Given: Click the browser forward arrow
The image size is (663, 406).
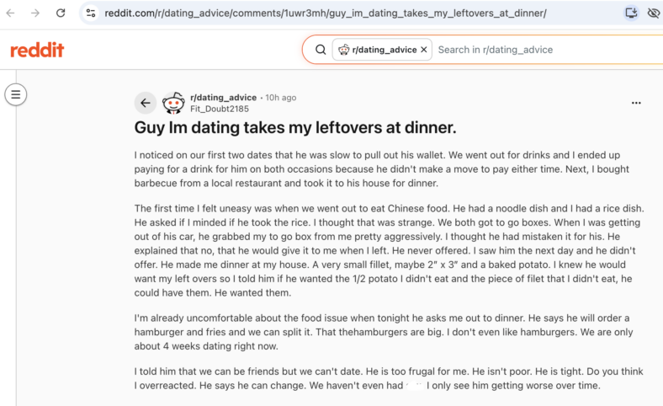Looking at the screenshot, I should tap(35, 13).
